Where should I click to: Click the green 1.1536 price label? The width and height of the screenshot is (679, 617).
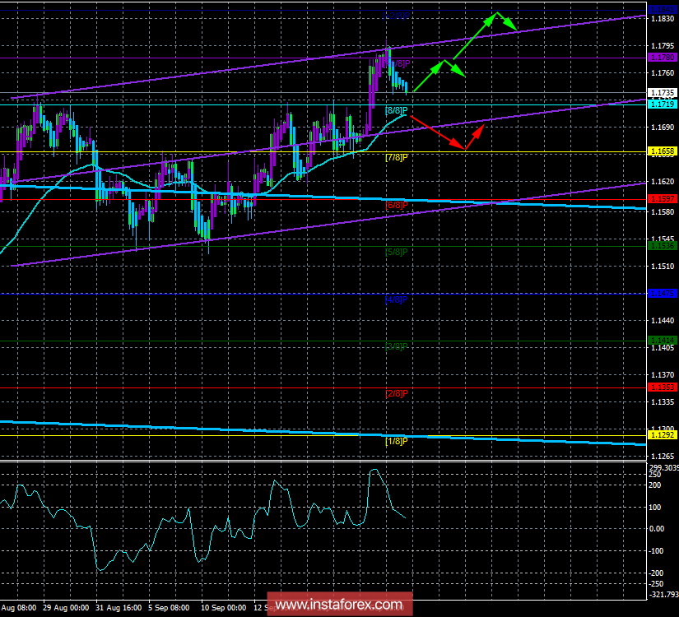pos(663,244)
